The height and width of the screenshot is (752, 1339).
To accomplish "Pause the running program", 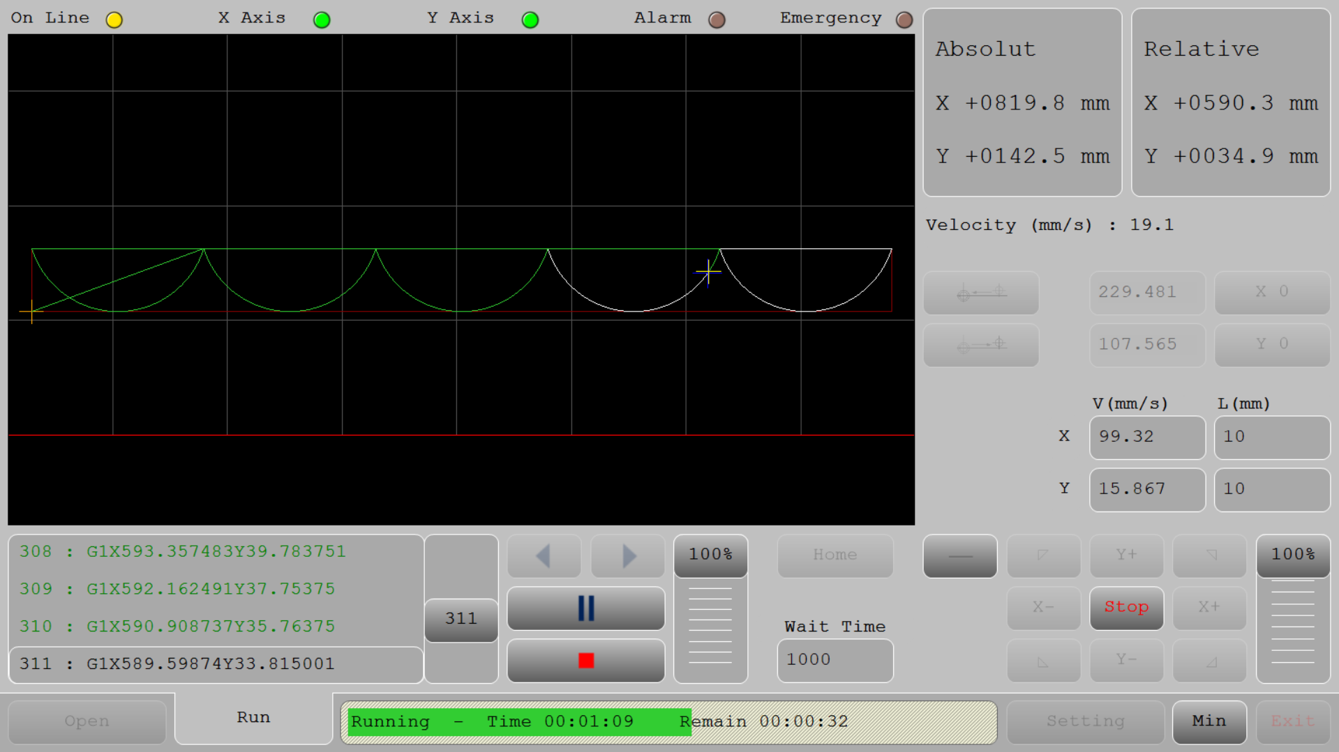I will pyautogui.click(x=585, y=608).
